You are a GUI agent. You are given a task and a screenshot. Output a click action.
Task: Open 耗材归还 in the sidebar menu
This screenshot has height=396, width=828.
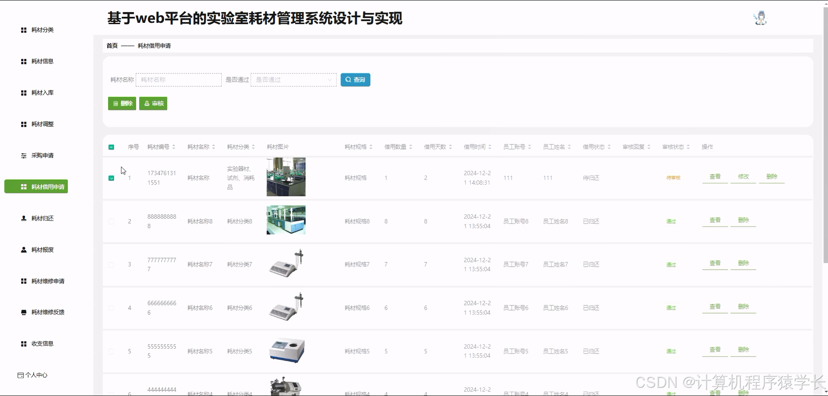coord(41,218)
